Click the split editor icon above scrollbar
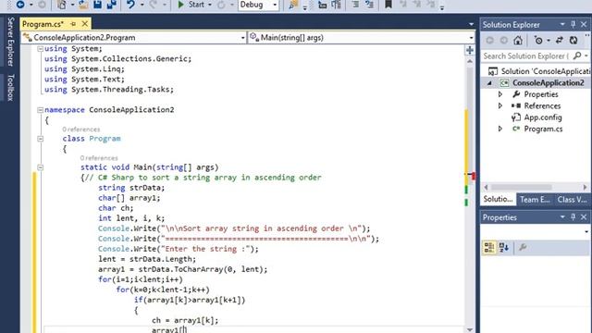 pos(470,50)
